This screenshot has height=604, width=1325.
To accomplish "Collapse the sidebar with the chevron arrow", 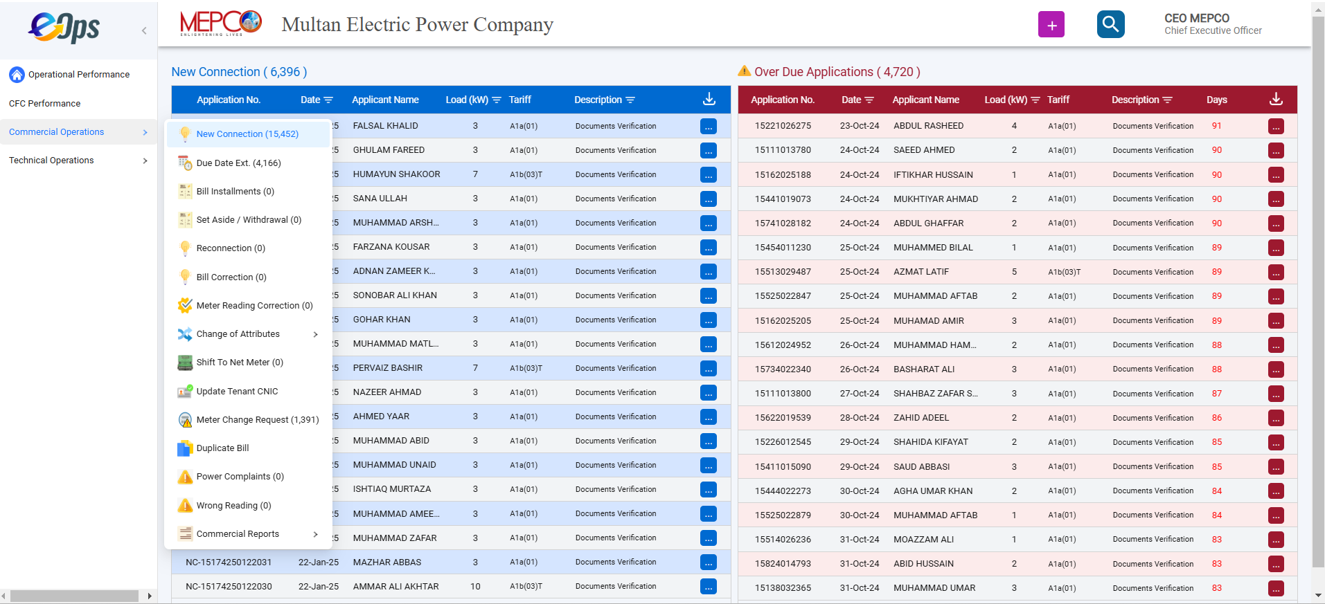I will pos(144,30).
